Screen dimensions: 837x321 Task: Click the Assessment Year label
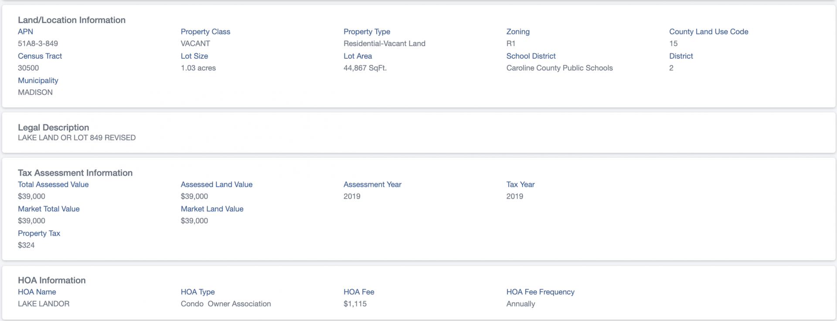click(x=372, y=185)
